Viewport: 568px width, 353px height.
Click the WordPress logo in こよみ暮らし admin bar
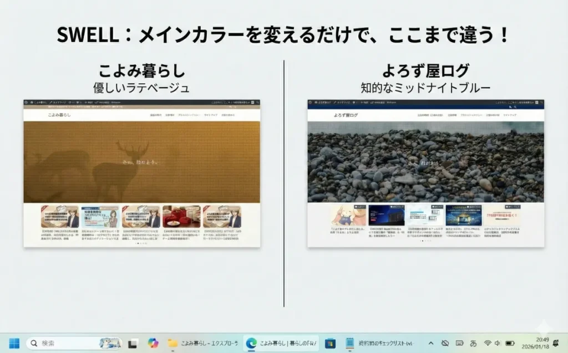tap(26, 103)
